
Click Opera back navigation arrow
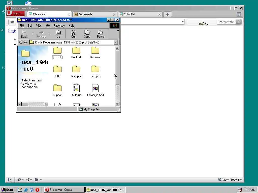12,22
